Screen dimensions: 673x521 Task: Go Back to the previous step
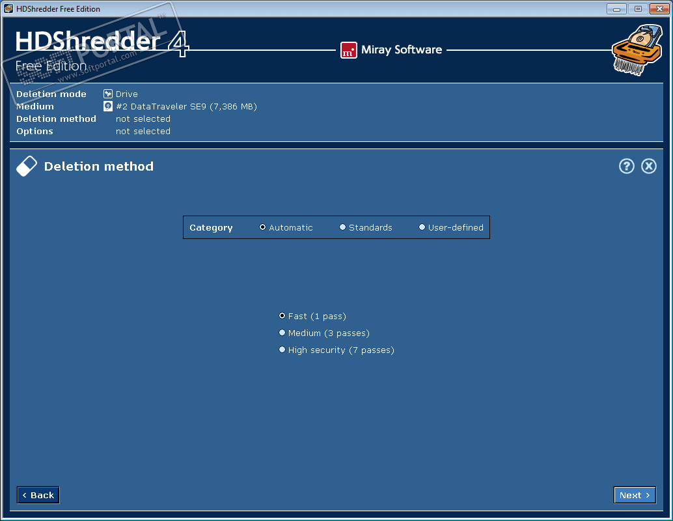pos(38,495)
